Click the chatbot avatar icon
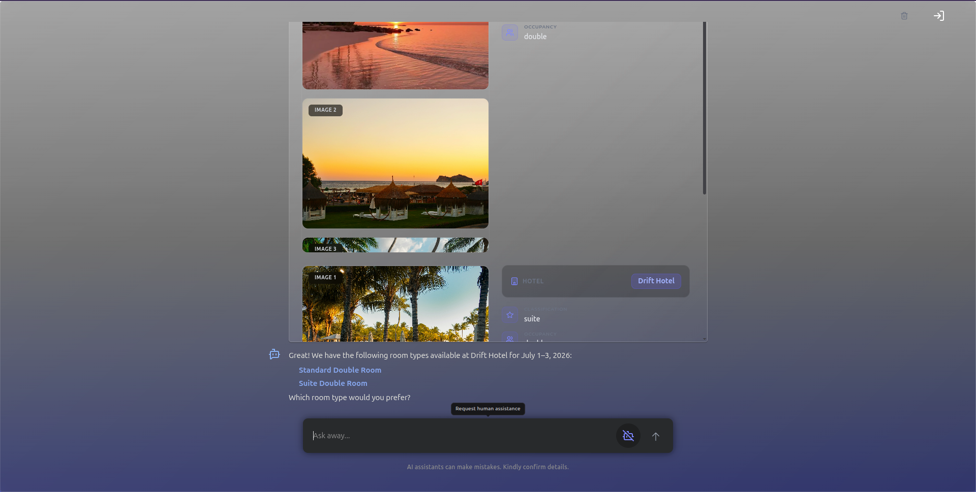 (274, 354)
